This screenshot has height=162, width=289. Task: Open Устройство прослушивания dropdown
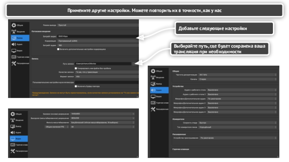(x=238, y=138)
